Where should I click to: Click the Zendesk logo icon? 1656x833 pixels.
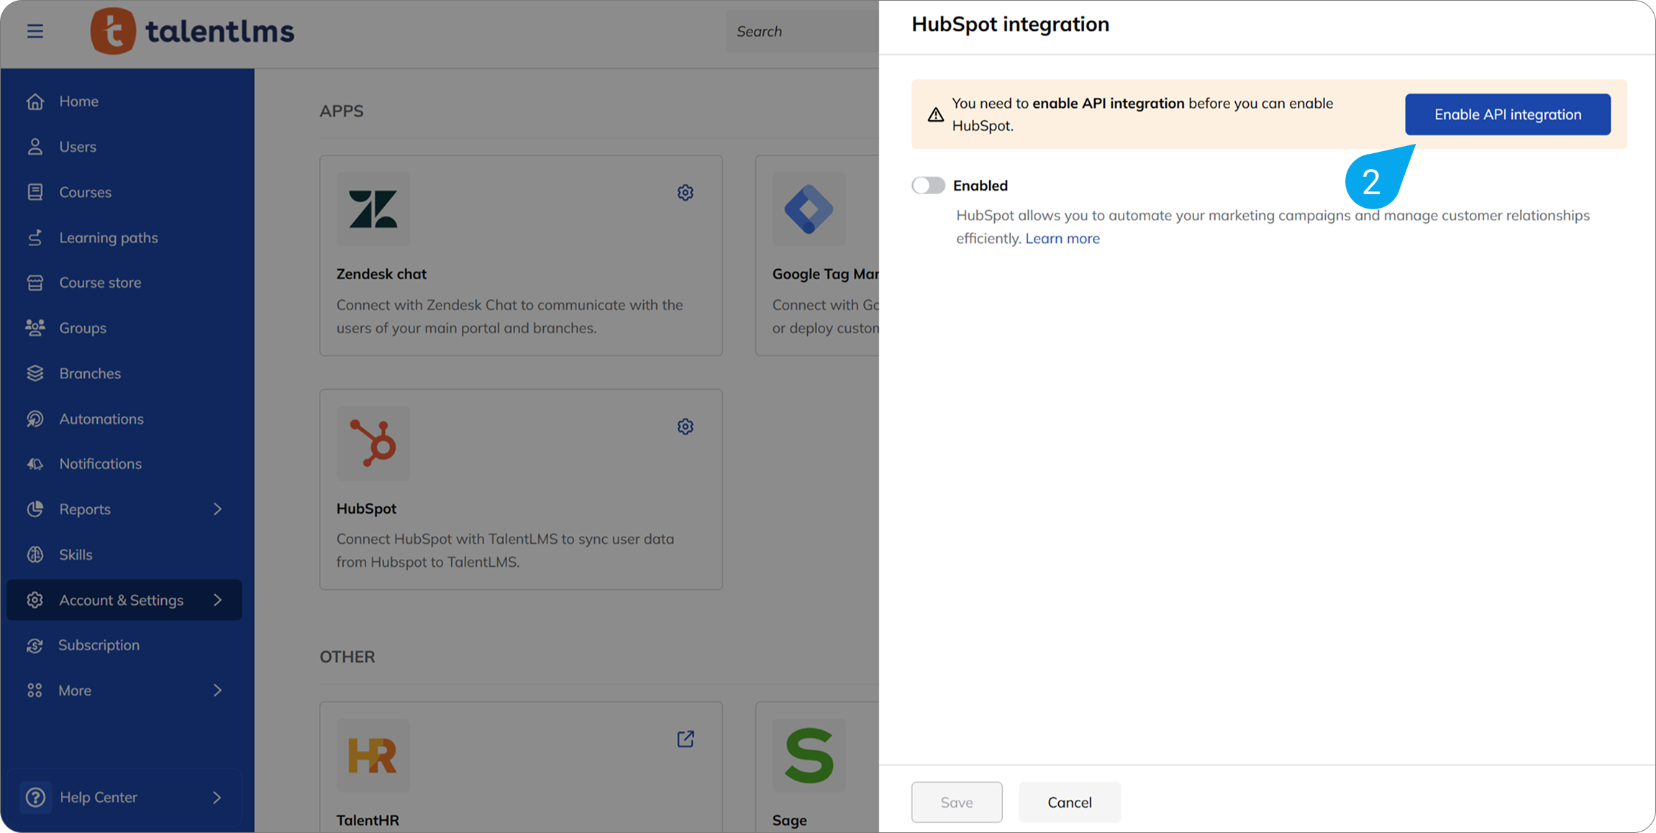(373, 209)
